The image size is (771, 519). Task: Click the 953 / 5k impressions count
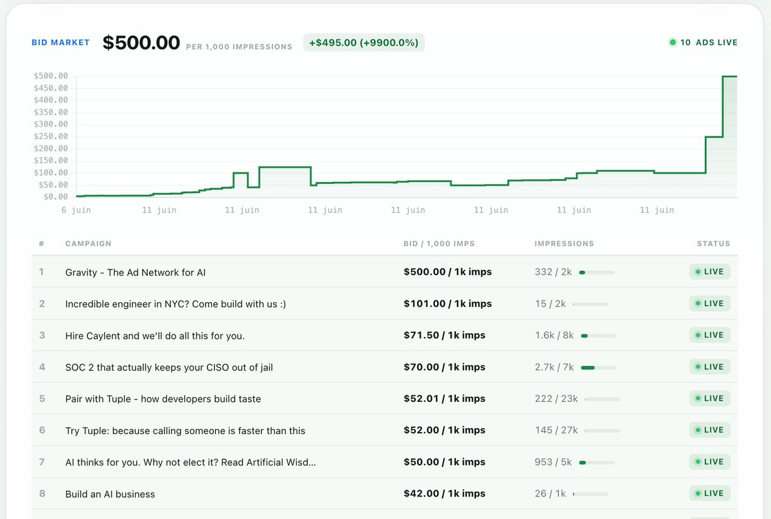(553, 462)
